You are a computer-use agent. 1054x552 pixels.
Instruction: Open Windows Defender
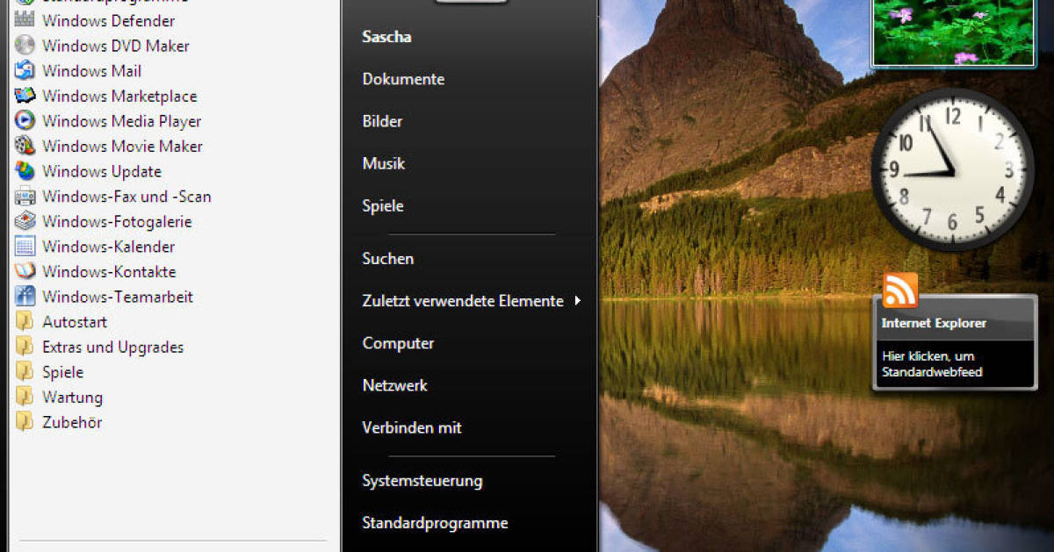tap(107, 21)
